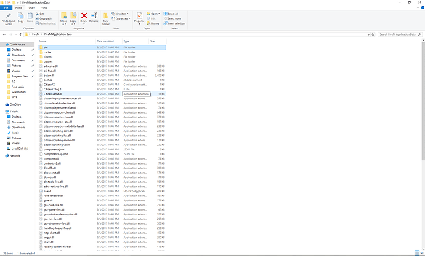Expand the Open dropdown arrow

(x=159, y=14)
